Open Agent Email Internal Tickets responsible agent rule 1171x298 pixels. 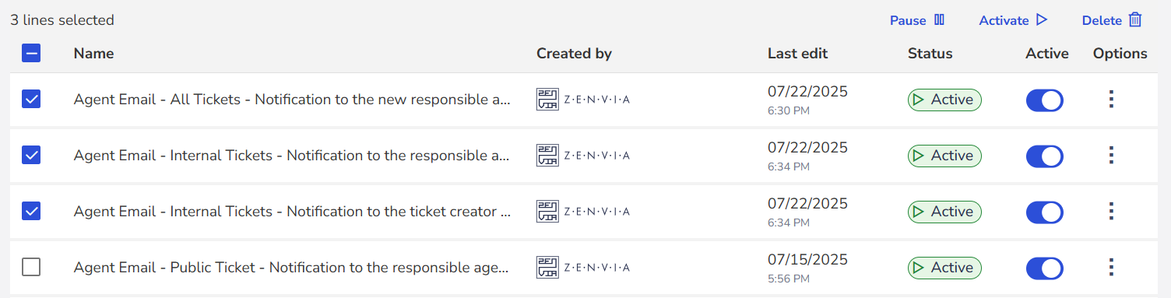pyautogui.click(x=292, y=156)
